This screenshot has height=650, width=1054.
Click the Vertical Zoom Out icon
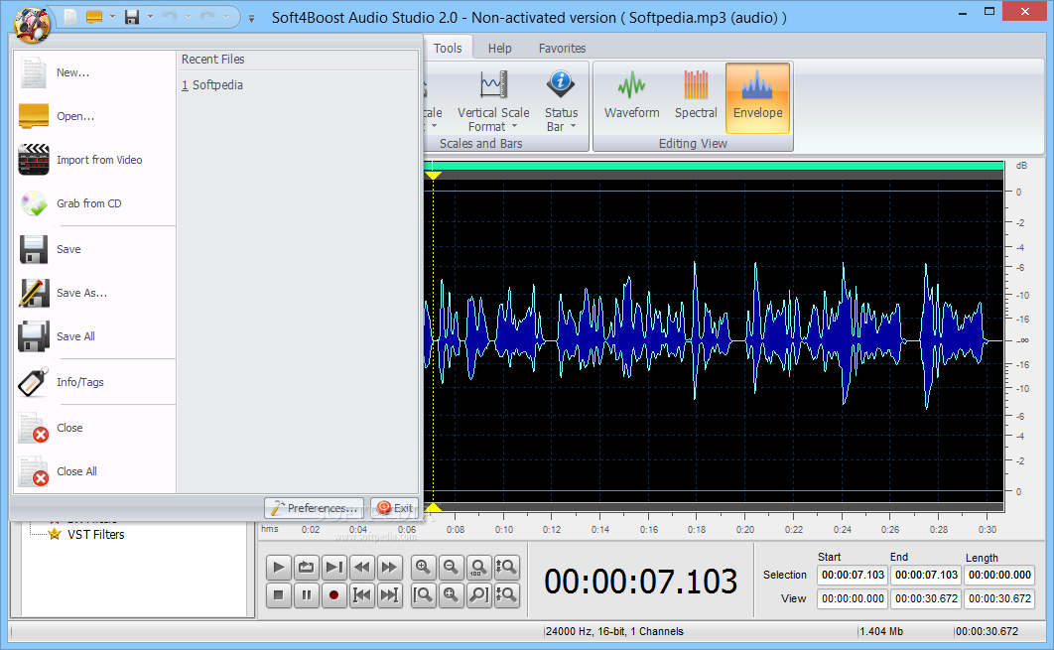point(506,595)
